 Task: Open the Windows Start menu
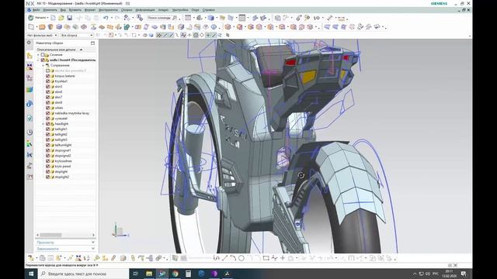click(x=31, y=274)
